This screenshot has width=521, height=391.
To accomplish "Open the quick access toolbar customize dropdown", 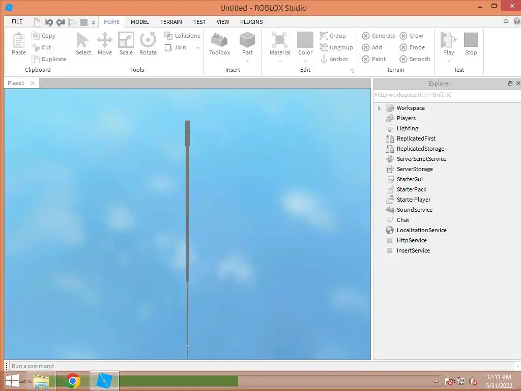I will pos(94,23).
